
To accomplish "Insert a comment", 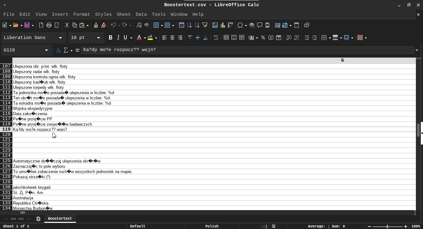I will click(x=260, y=25).
